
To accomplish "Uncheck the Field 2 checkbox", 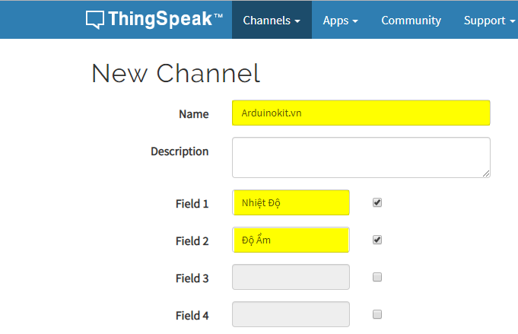I will tap(377, 240).
